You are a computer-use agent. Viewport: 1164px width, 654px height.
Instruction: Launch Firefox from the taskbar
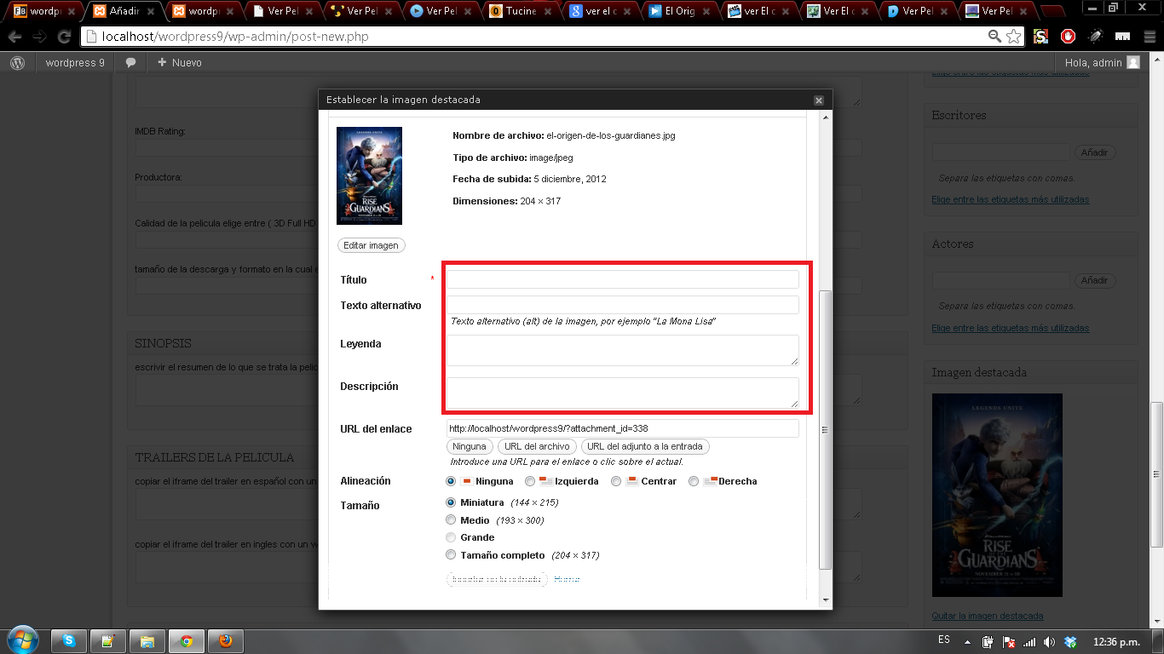[226, 641]
